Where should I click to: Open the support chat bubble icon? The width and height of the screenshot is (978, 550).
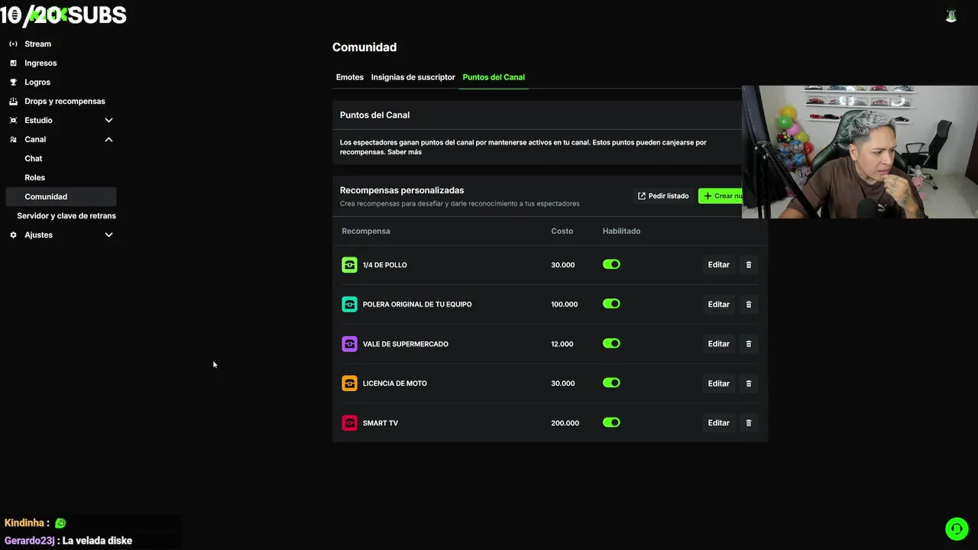coord(957,529)
